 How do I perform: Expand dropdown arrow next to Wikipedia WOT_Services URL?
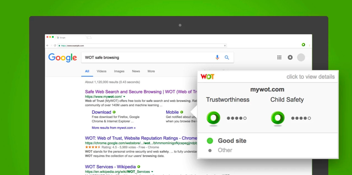(x=152, y=172)
